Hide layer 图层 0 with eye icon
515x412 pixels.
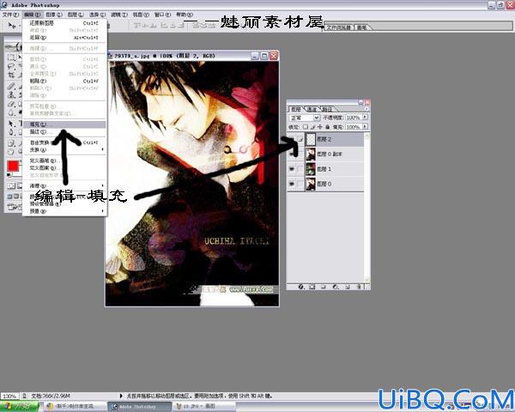291,184
